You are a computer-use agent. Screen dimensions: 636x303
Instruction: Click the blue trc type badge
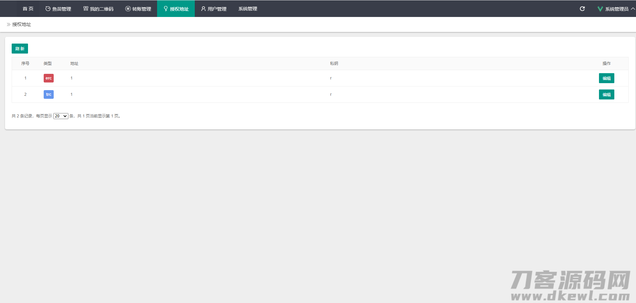[x=49, y=94]
